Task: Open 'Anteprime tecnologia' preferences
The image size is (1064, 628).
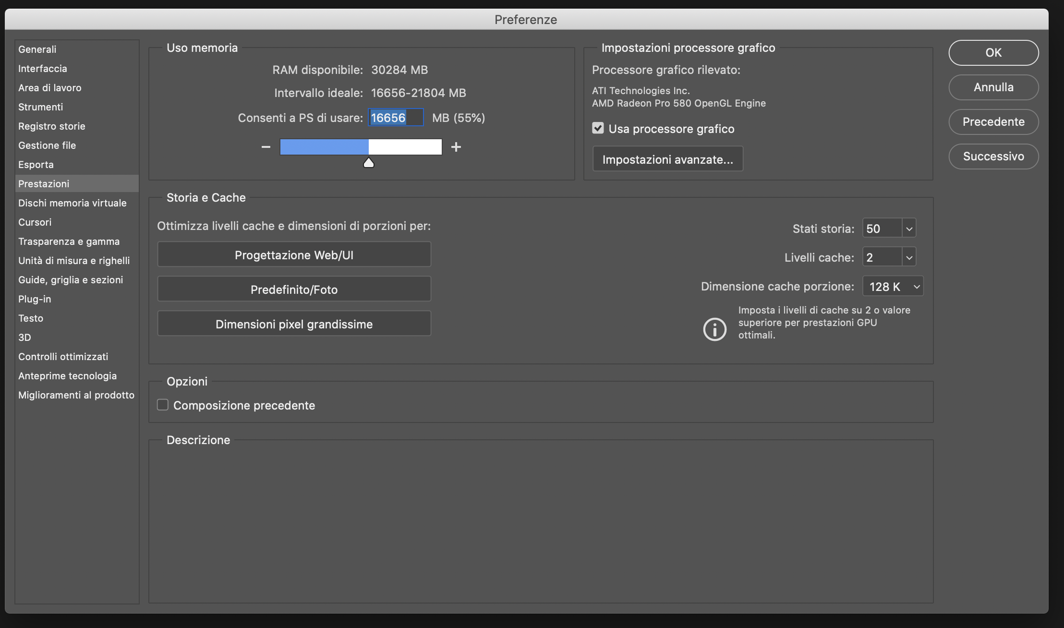Action: pyautogui.click(x=67, y=375)
